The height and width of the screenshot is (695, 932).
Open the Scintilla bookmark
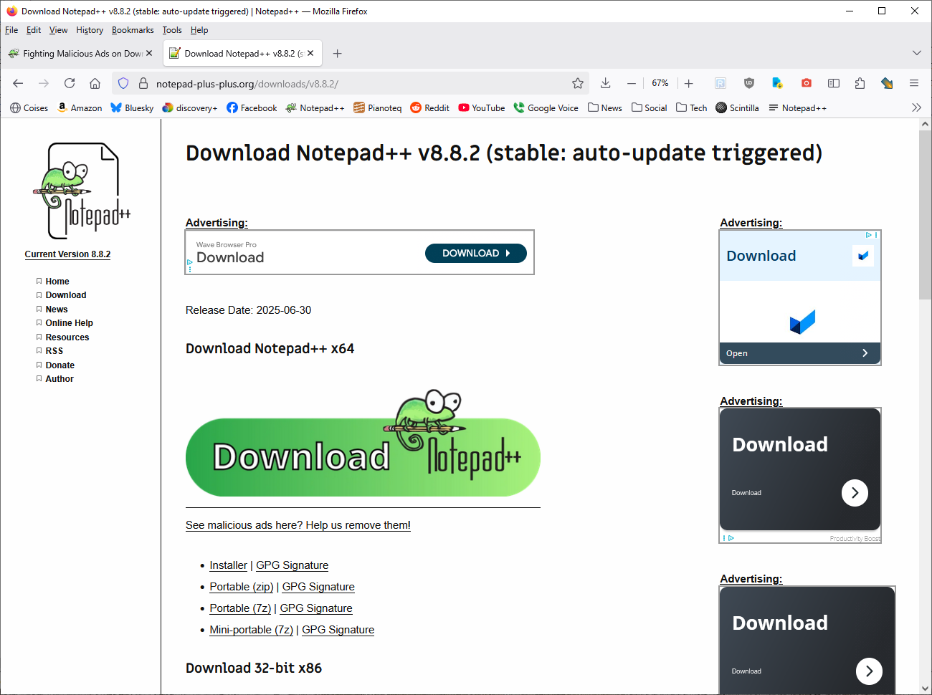click(x=738, y=107)
